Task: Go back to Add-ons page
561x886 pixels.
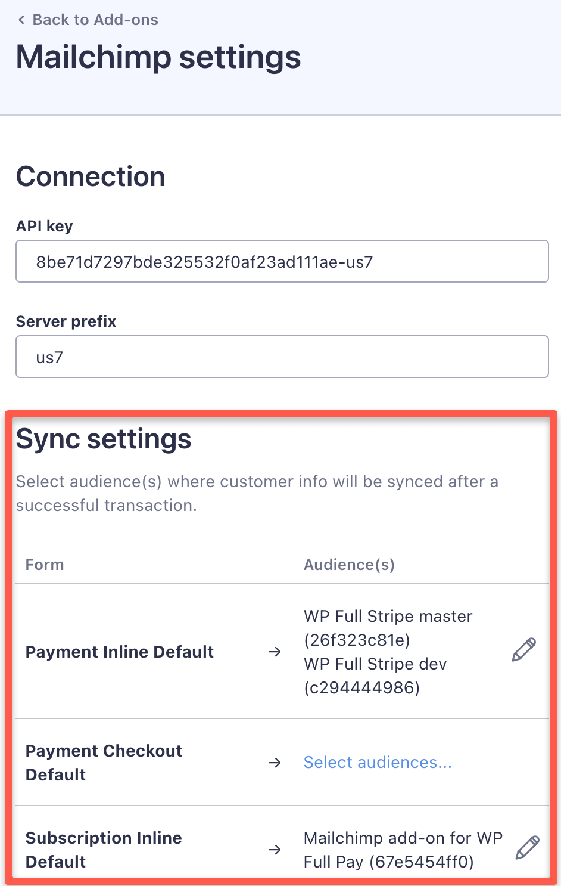Action: (x=95, y=20)
